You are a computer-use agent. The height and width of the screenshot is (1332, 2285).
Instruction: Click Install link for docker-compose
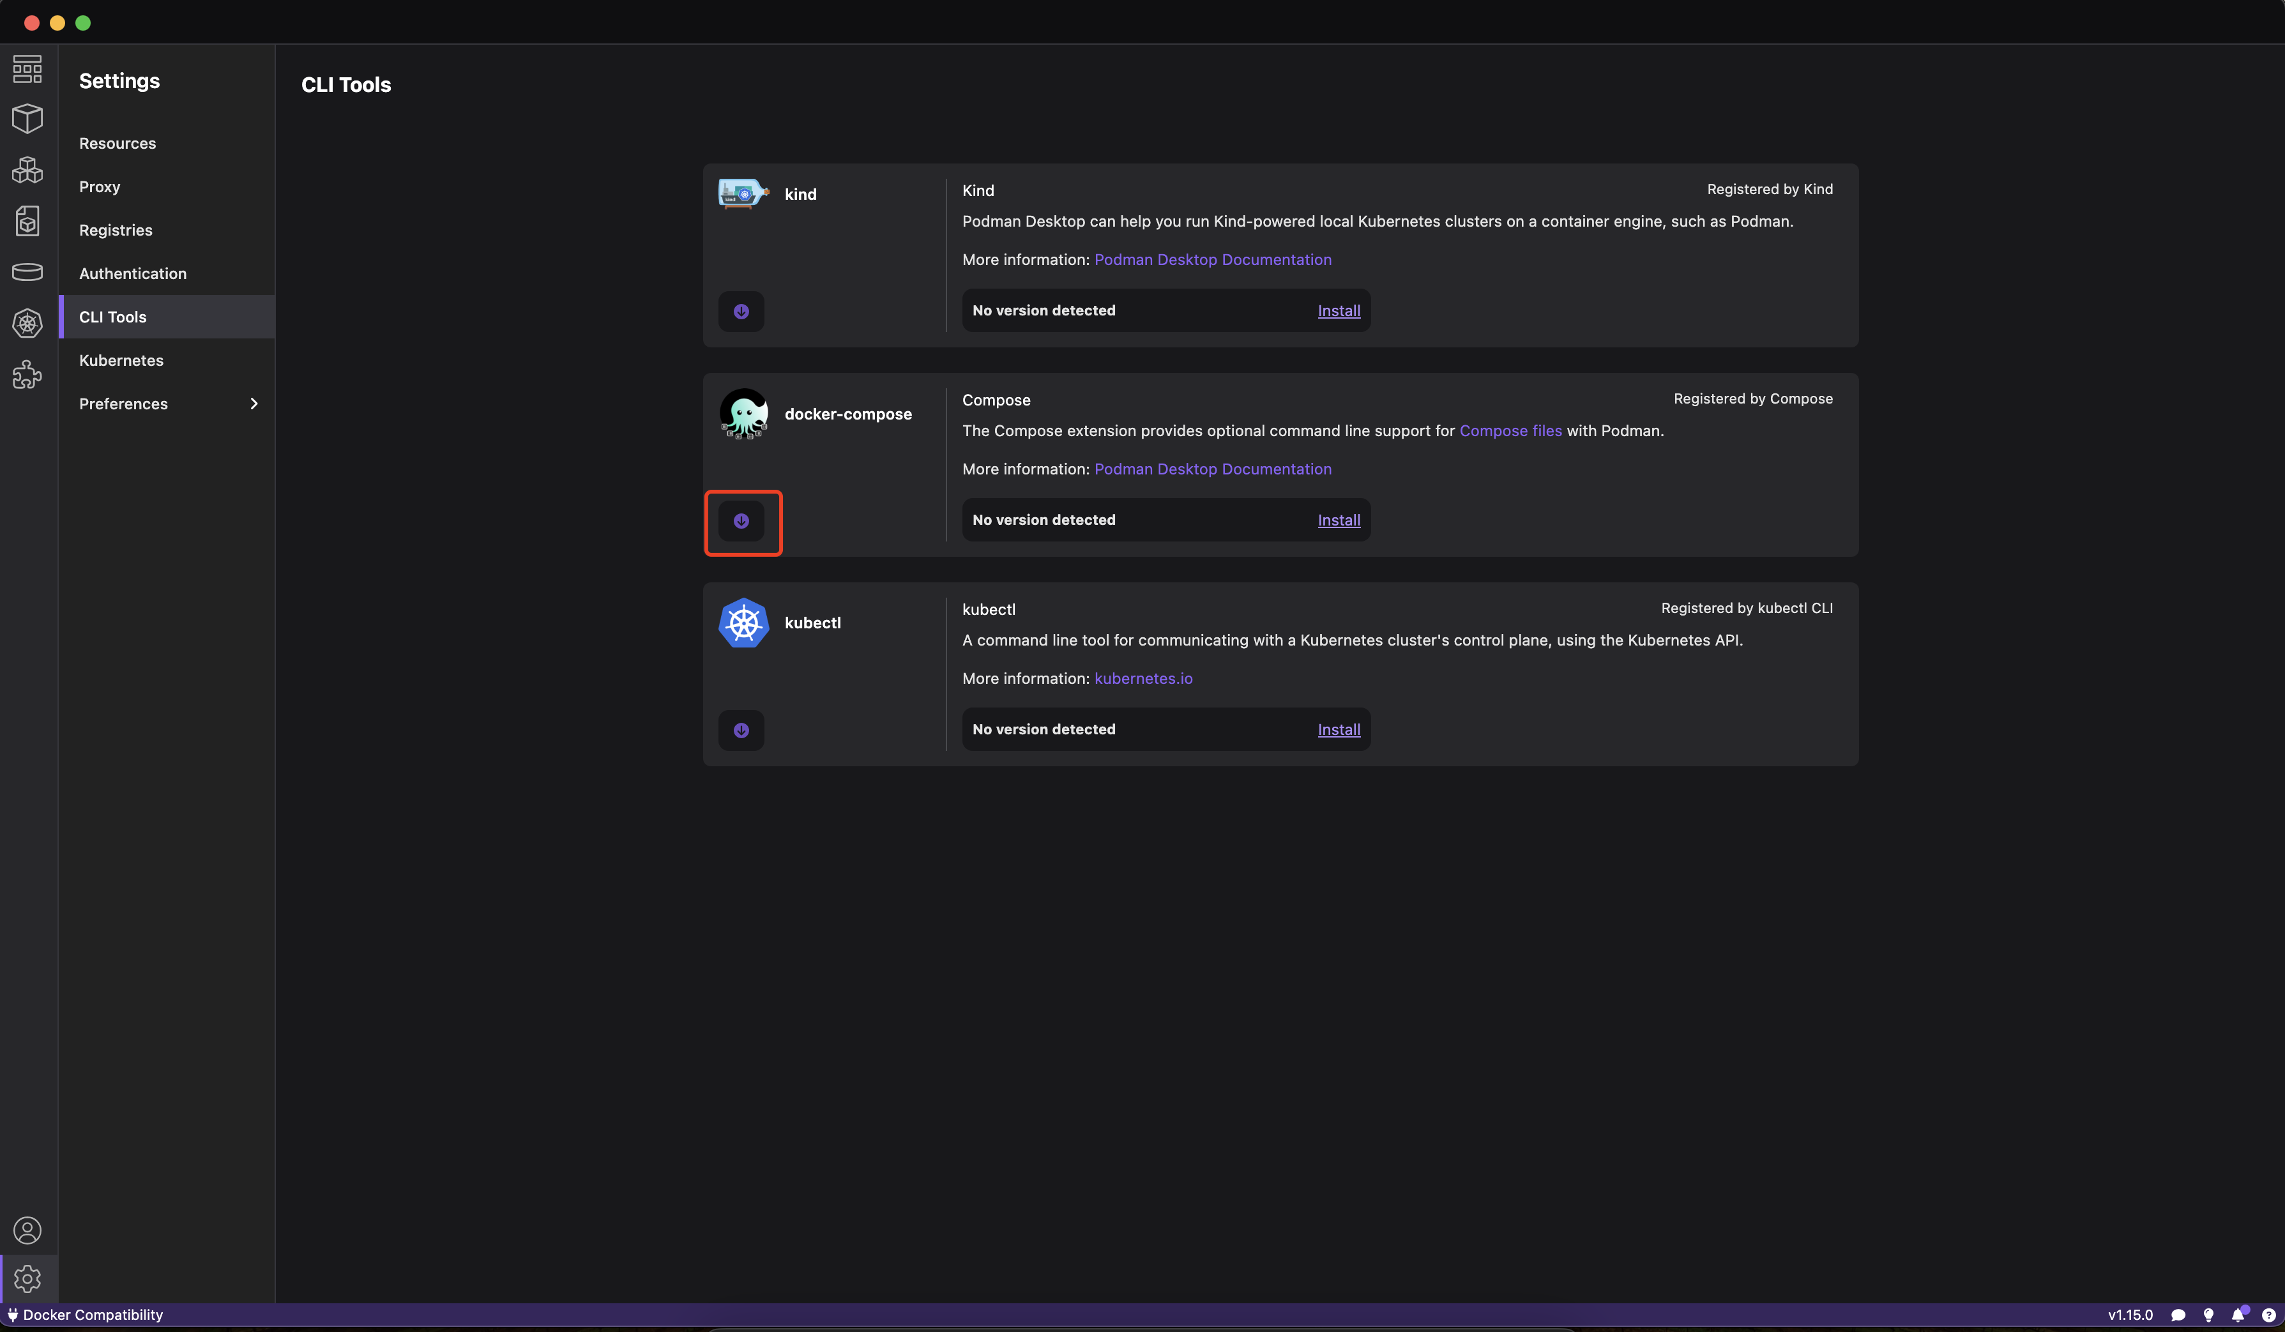coord(1339,520)
